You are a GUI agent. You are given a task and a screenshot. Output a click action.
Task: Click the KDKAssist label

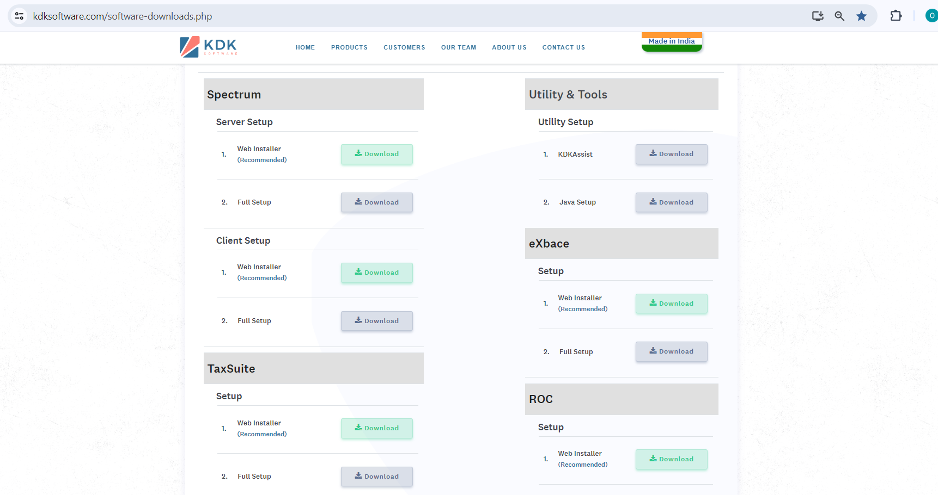[575, 154]
